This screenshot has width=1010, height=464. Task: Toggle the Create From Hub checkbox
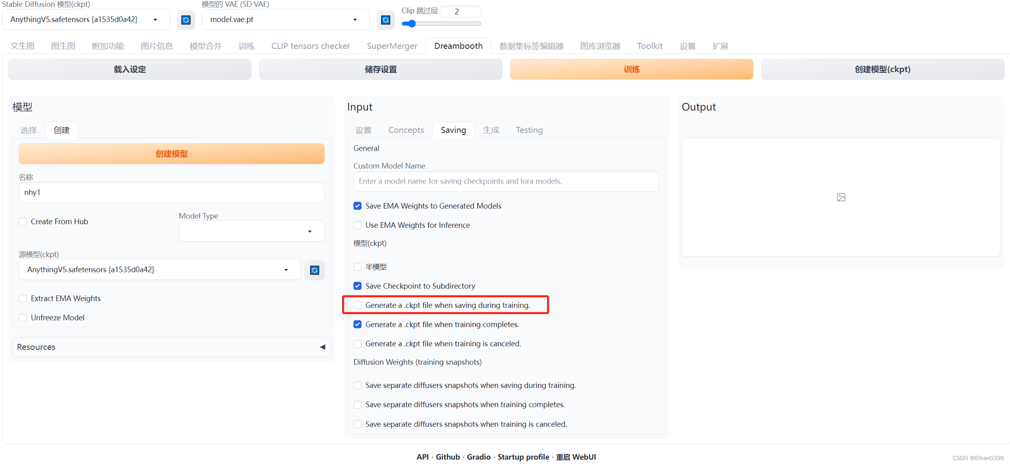[23, 221]
